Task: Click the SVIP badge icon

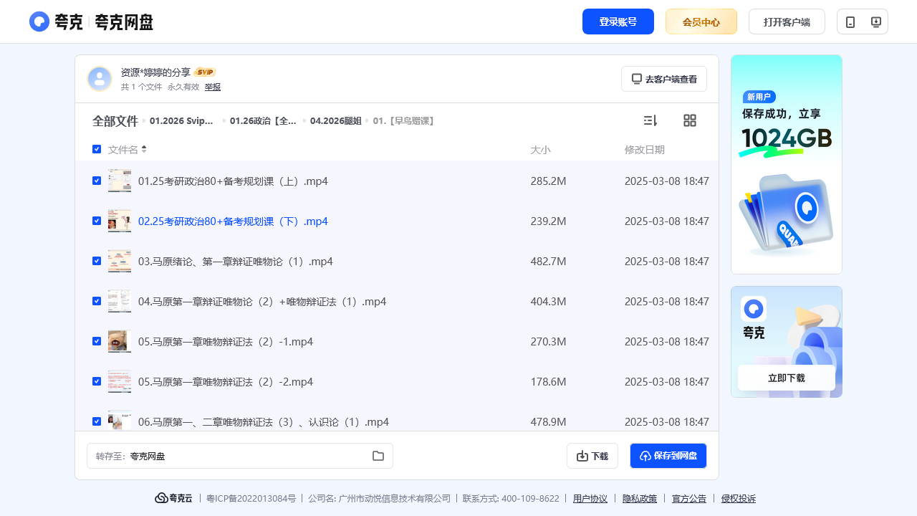Action: click(205, 72)
